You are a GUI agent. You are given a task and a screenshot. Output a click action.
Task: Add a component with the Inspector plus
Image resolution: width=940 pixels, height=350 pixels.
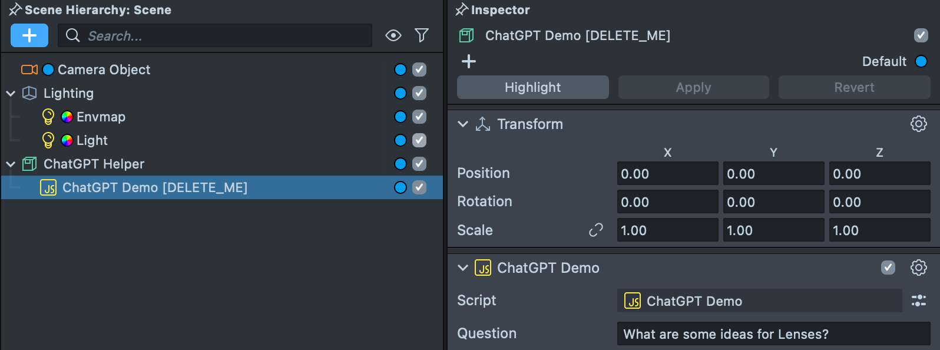(x=469, y=61)
